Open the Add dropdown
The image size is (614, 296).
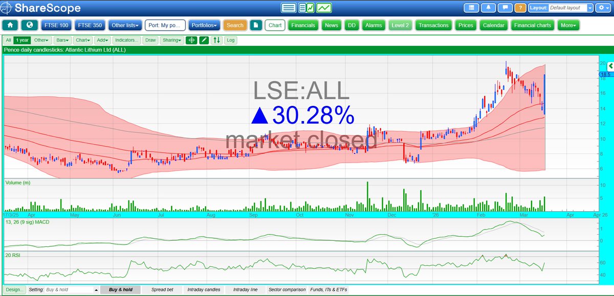coord(103,40)
